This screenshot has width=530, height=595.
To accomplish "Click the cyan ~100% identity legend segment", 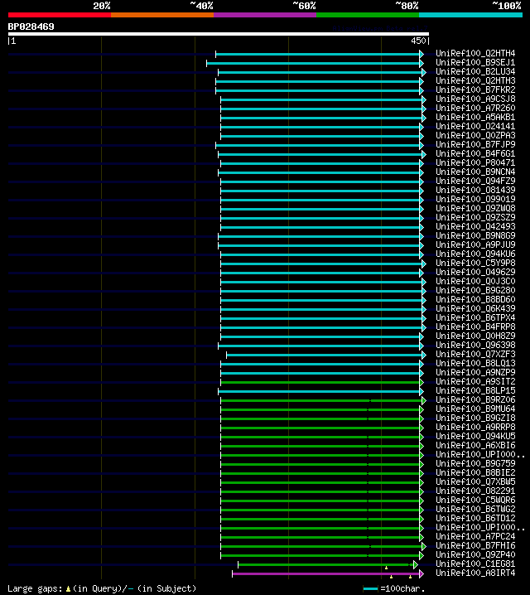I will pos(471,15).
